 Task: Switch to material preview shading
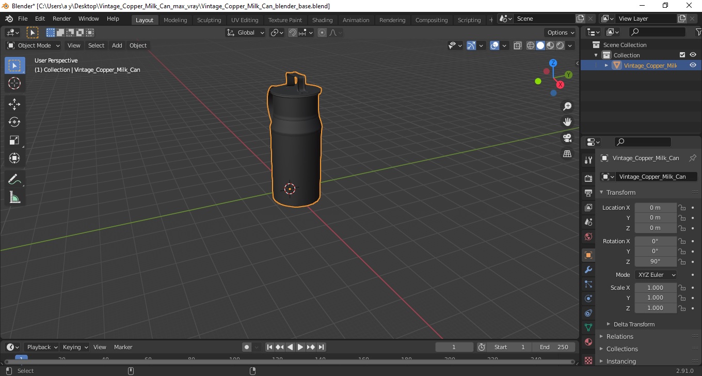pyautogui.click(x=550, y=45)
